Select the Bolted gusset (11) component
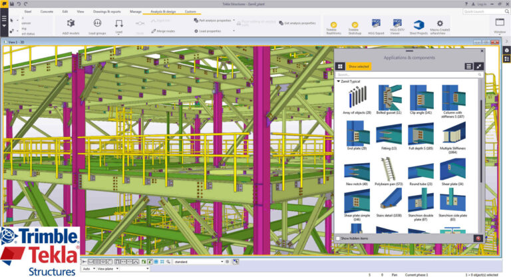Screen dimensions: 511x277 pos(389,99)
